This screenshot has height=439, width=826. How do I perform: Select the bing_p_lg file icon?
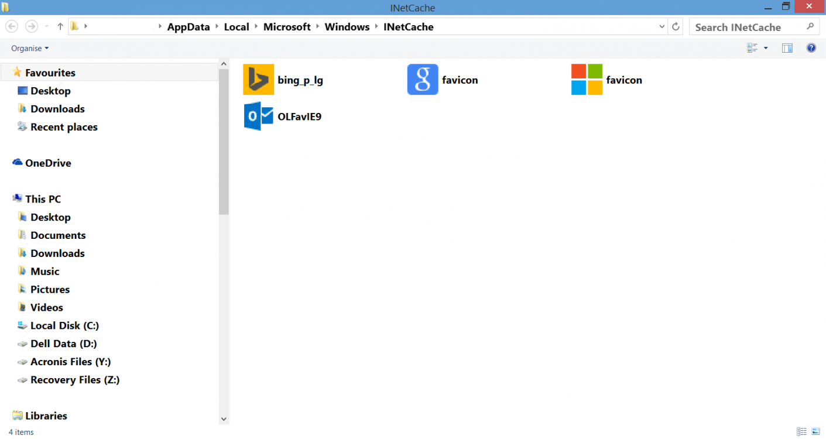tap(259, 79)
